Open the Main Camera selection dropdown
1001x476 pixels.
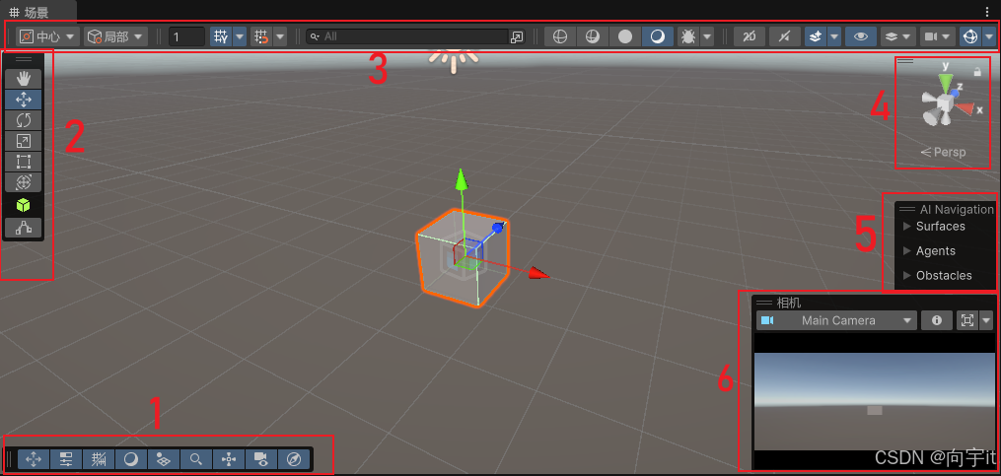[x=836, y=320]
